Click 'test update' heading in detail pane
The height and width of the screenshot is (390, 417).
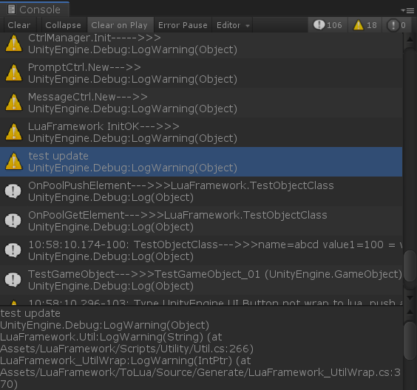click(30, 313)
